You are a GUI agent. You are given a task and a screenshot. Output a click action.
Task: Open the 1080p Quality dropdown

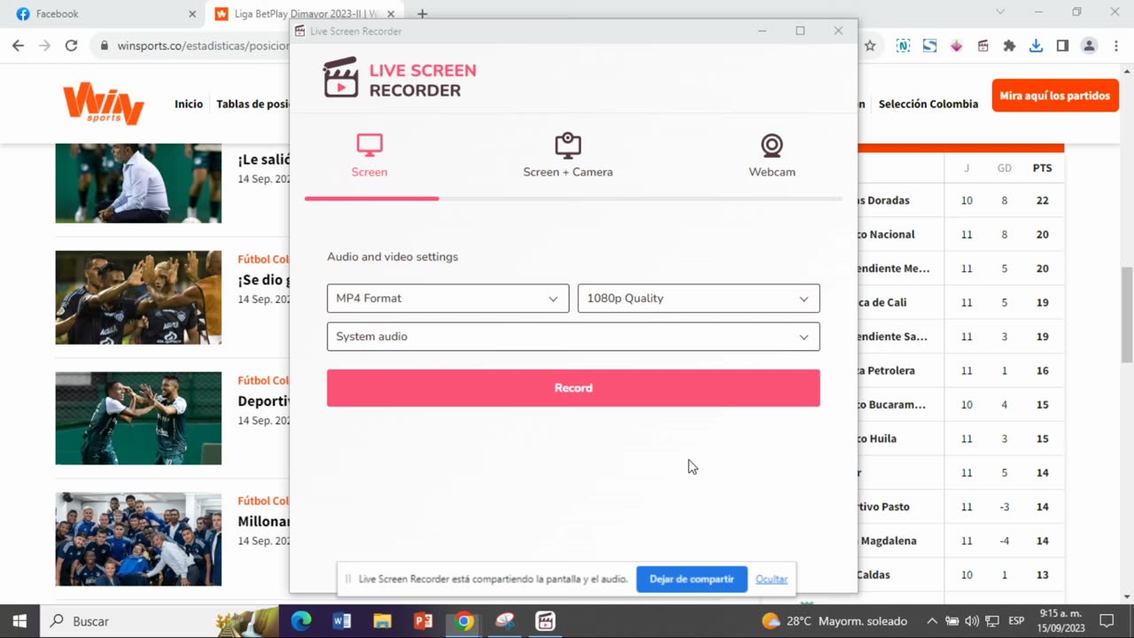698,299
